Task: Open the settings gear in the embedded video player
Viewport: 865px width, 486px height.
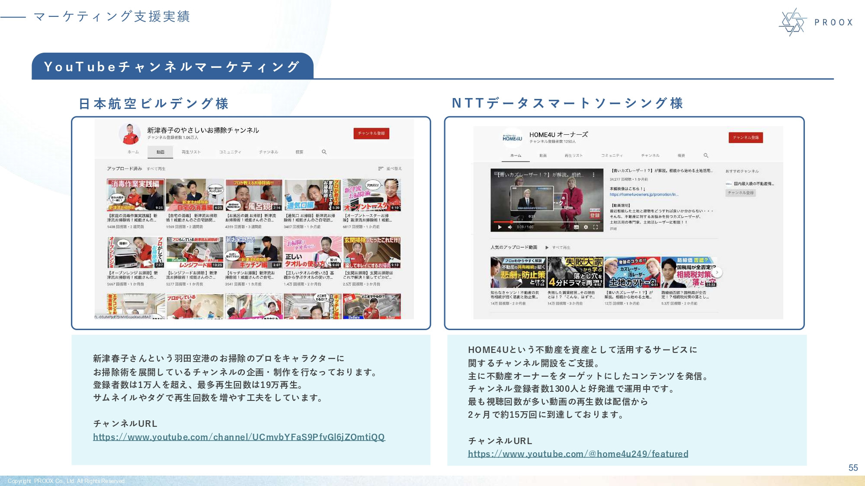Action: pos(586,227)
